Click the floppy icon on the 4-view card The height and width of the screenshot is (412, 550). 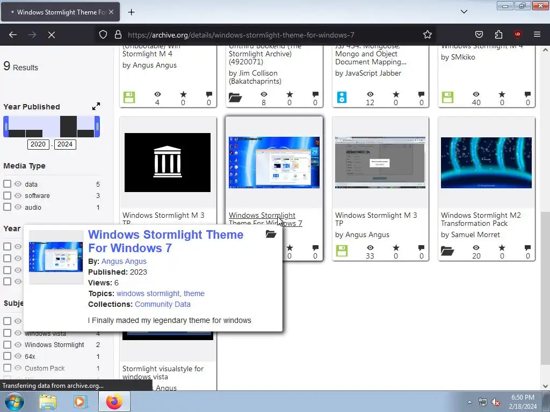[129, 98]
